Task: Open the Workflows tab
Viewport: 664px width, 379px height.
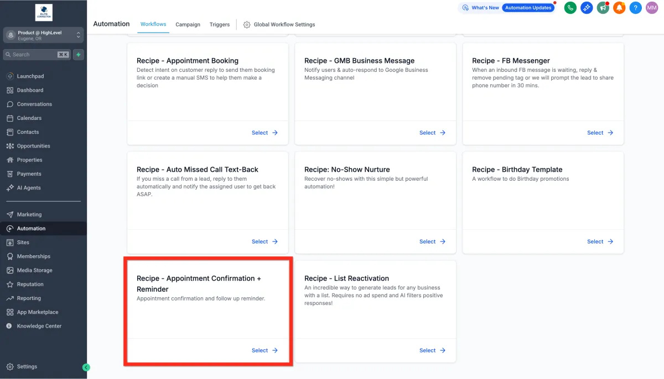Action: pos(153,24)
